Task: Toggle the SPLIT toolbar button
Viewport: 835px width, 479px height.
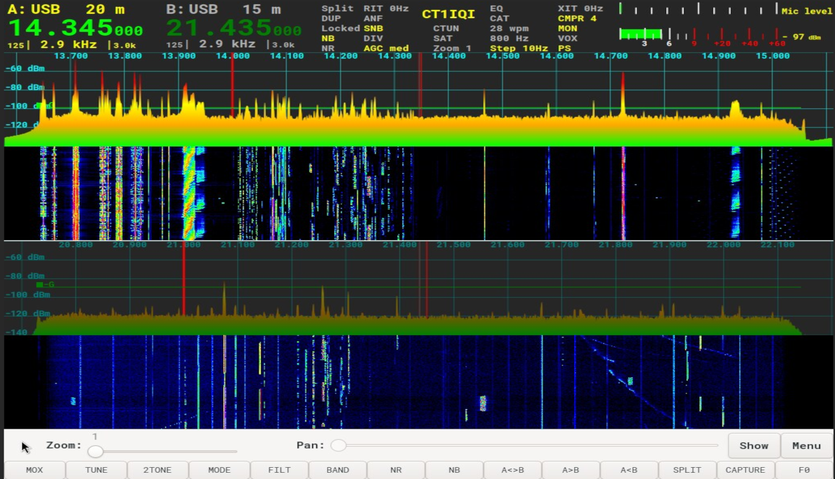Action: coord(687,470)
